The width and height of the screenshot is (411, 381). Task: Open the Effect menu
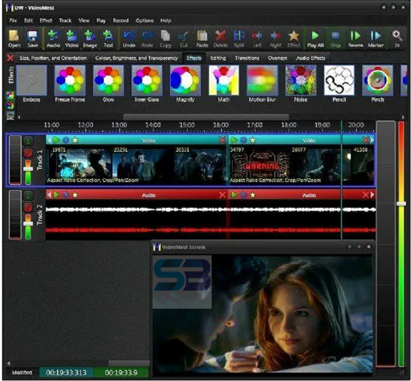pyautogui.click(x=45, y=21)
